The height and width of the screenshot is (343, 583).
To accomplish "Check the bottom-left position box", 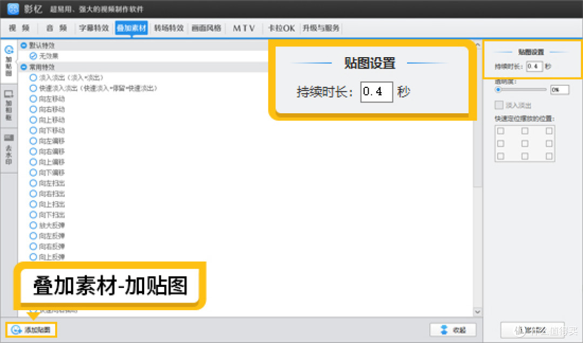I will [x=501, y=156].
